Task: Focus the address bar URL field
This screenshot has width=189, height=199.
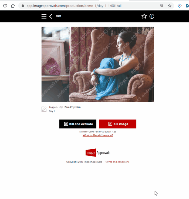Action: [74, 6]
